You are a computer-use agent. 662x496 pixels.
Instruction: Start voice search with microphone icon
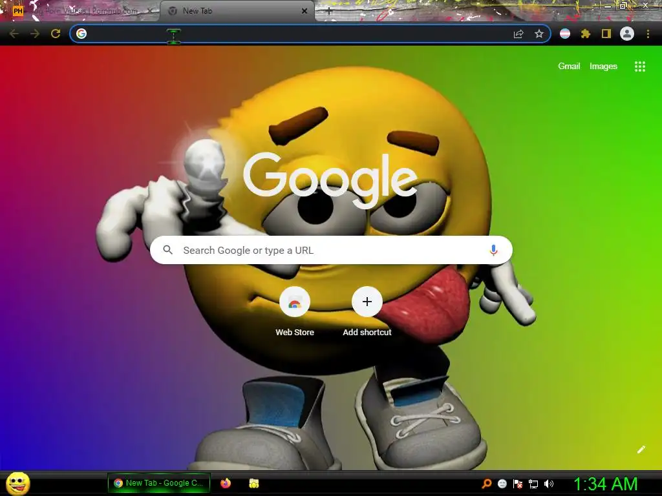493,250
